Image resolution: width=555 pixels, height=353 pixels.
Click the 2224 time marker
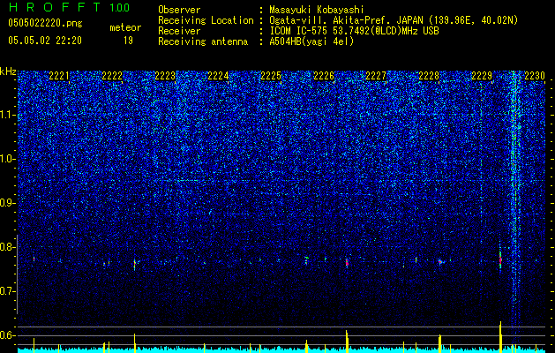tap(218, 75)
